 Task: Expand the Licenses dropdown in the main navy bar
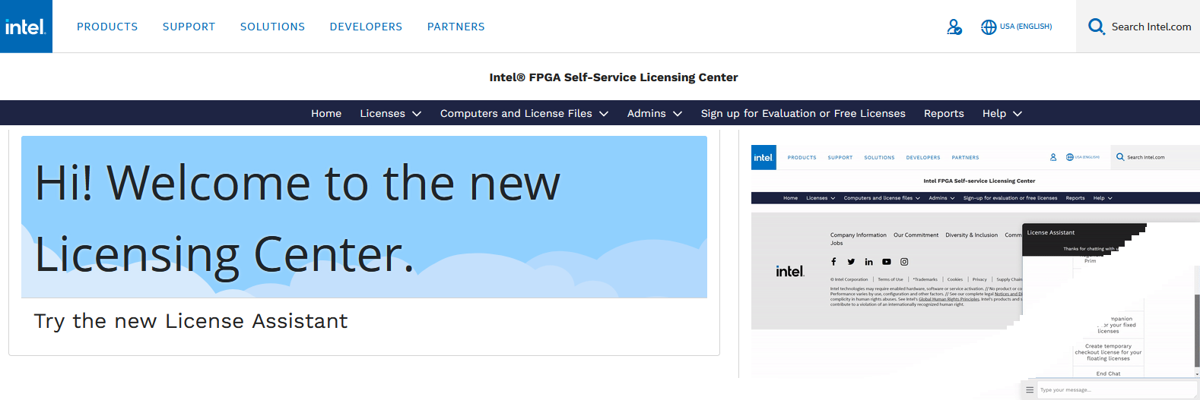pyautogui.click(x=390, y=113)
